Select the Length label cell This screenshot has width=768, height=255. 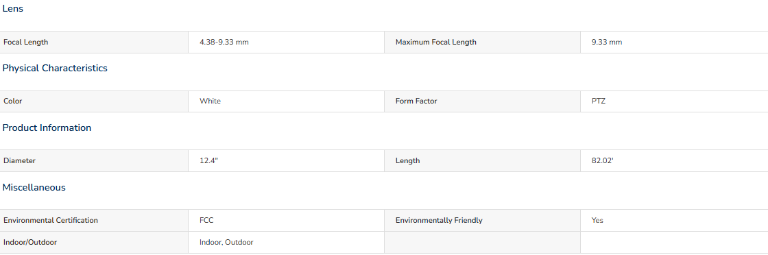coord(483,160)
